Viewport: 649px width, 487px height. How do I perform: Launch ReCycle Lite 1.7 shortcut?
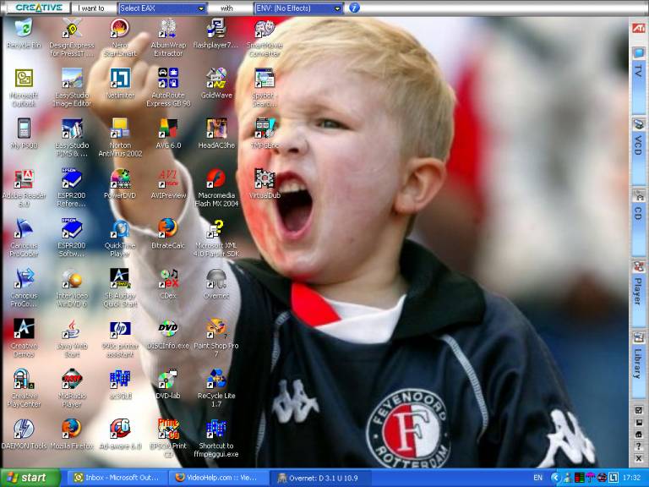pyautogui.click(x=216, y=379)
